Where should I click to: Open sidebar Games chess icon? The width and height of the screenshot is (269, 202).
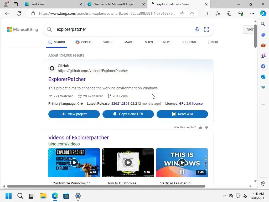(x=263, y=56)
